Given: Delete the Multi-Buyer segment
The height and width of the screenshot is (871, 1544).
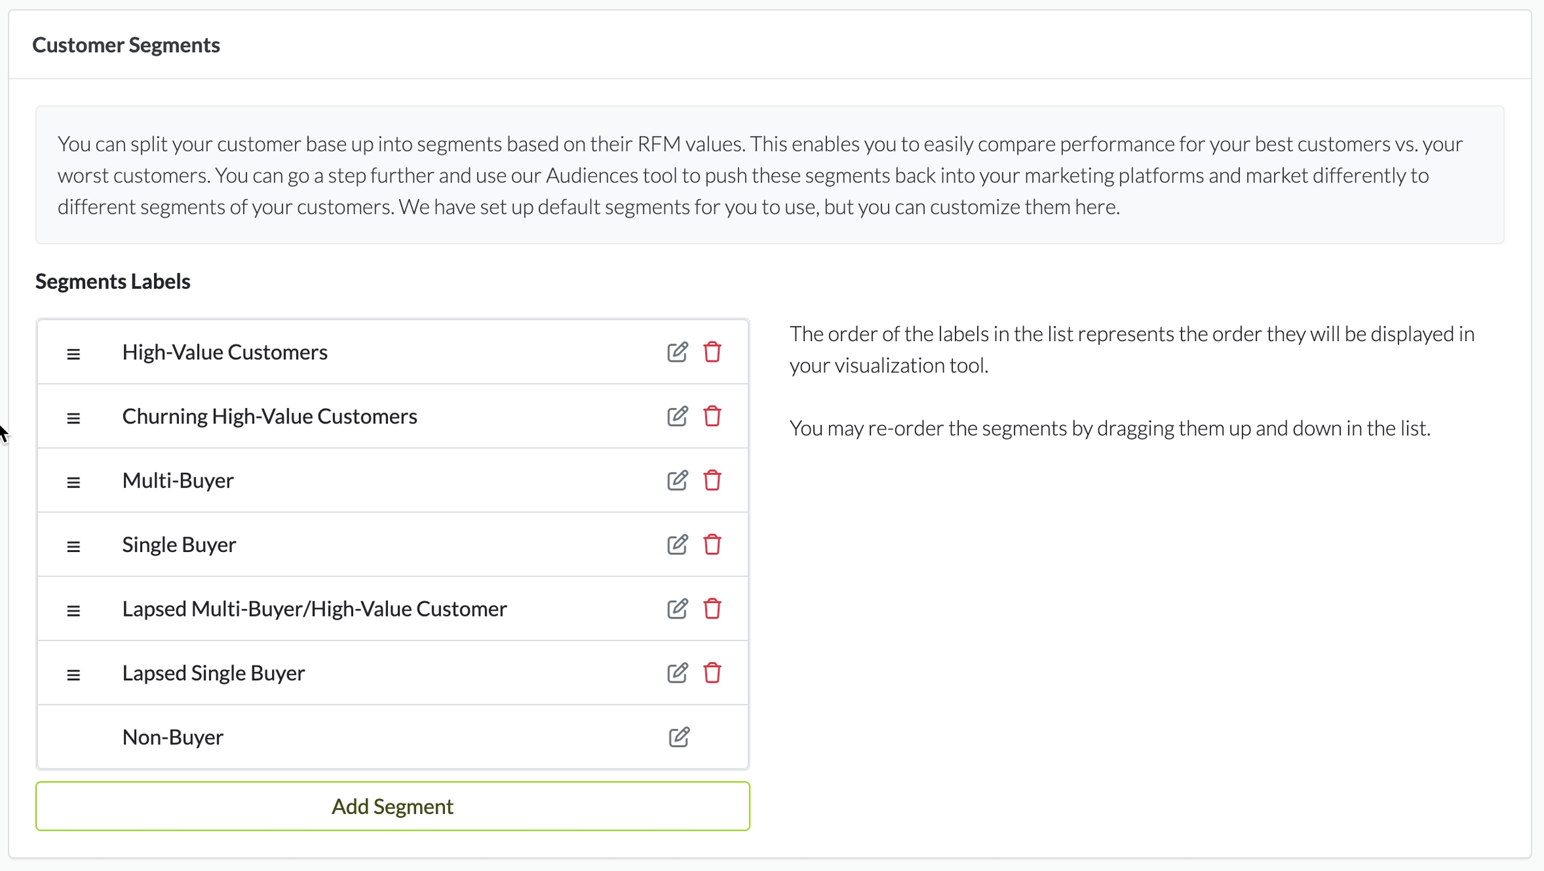Looking at the screenshot, I should (x=712, y=480).
